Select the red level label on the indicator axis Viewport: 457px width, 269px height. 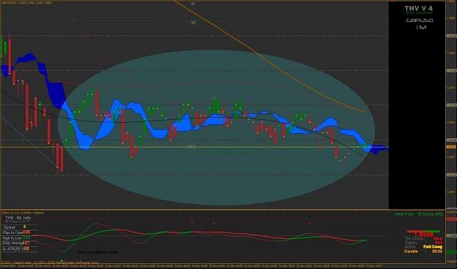[x=451, y=219]
